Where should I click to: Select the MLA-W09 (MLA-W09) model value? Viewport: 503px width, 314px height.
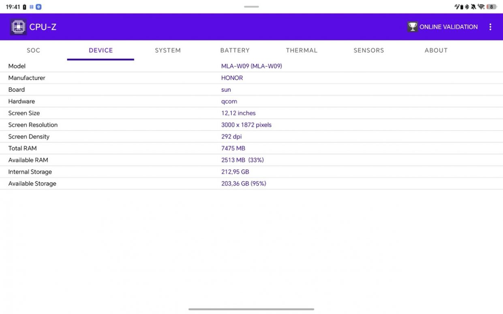252,66
